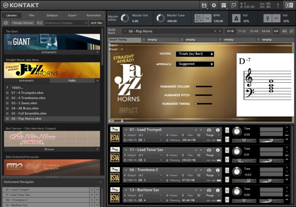Switch to the Automation tab

coord(93,16)
